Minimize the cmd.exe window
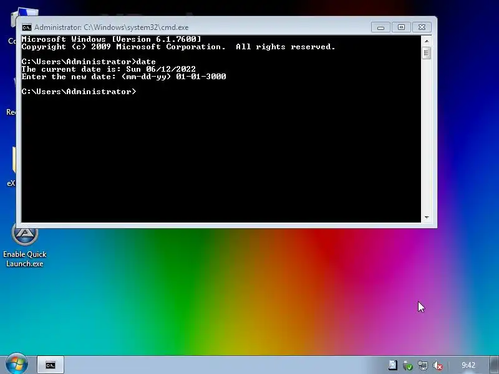Viewport: 499px width, 374px height. (x=380, y=27)
